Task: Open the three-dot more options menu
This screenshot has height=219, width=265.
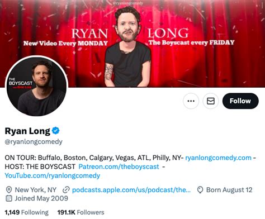Action: point(191,101)
